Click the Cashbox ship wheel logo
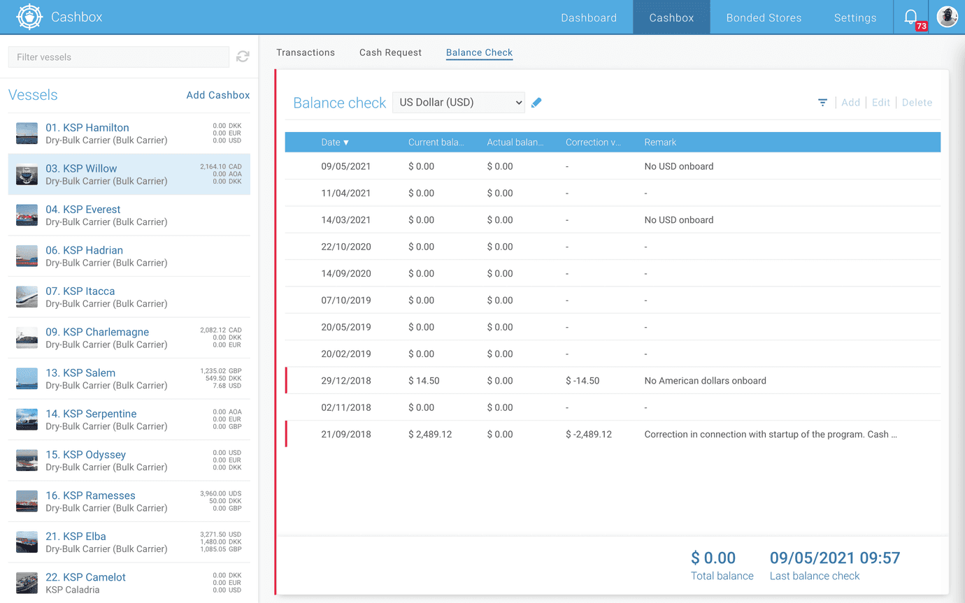The height and width of the screenshot is (603, 965). click(29, 17)
